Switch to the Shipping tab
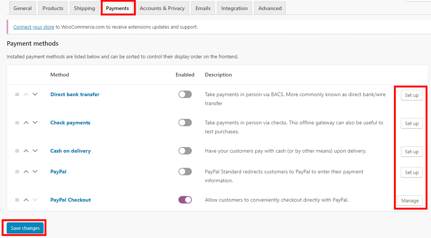This screenshot has width=431, height=238. (x=85, y=8)
